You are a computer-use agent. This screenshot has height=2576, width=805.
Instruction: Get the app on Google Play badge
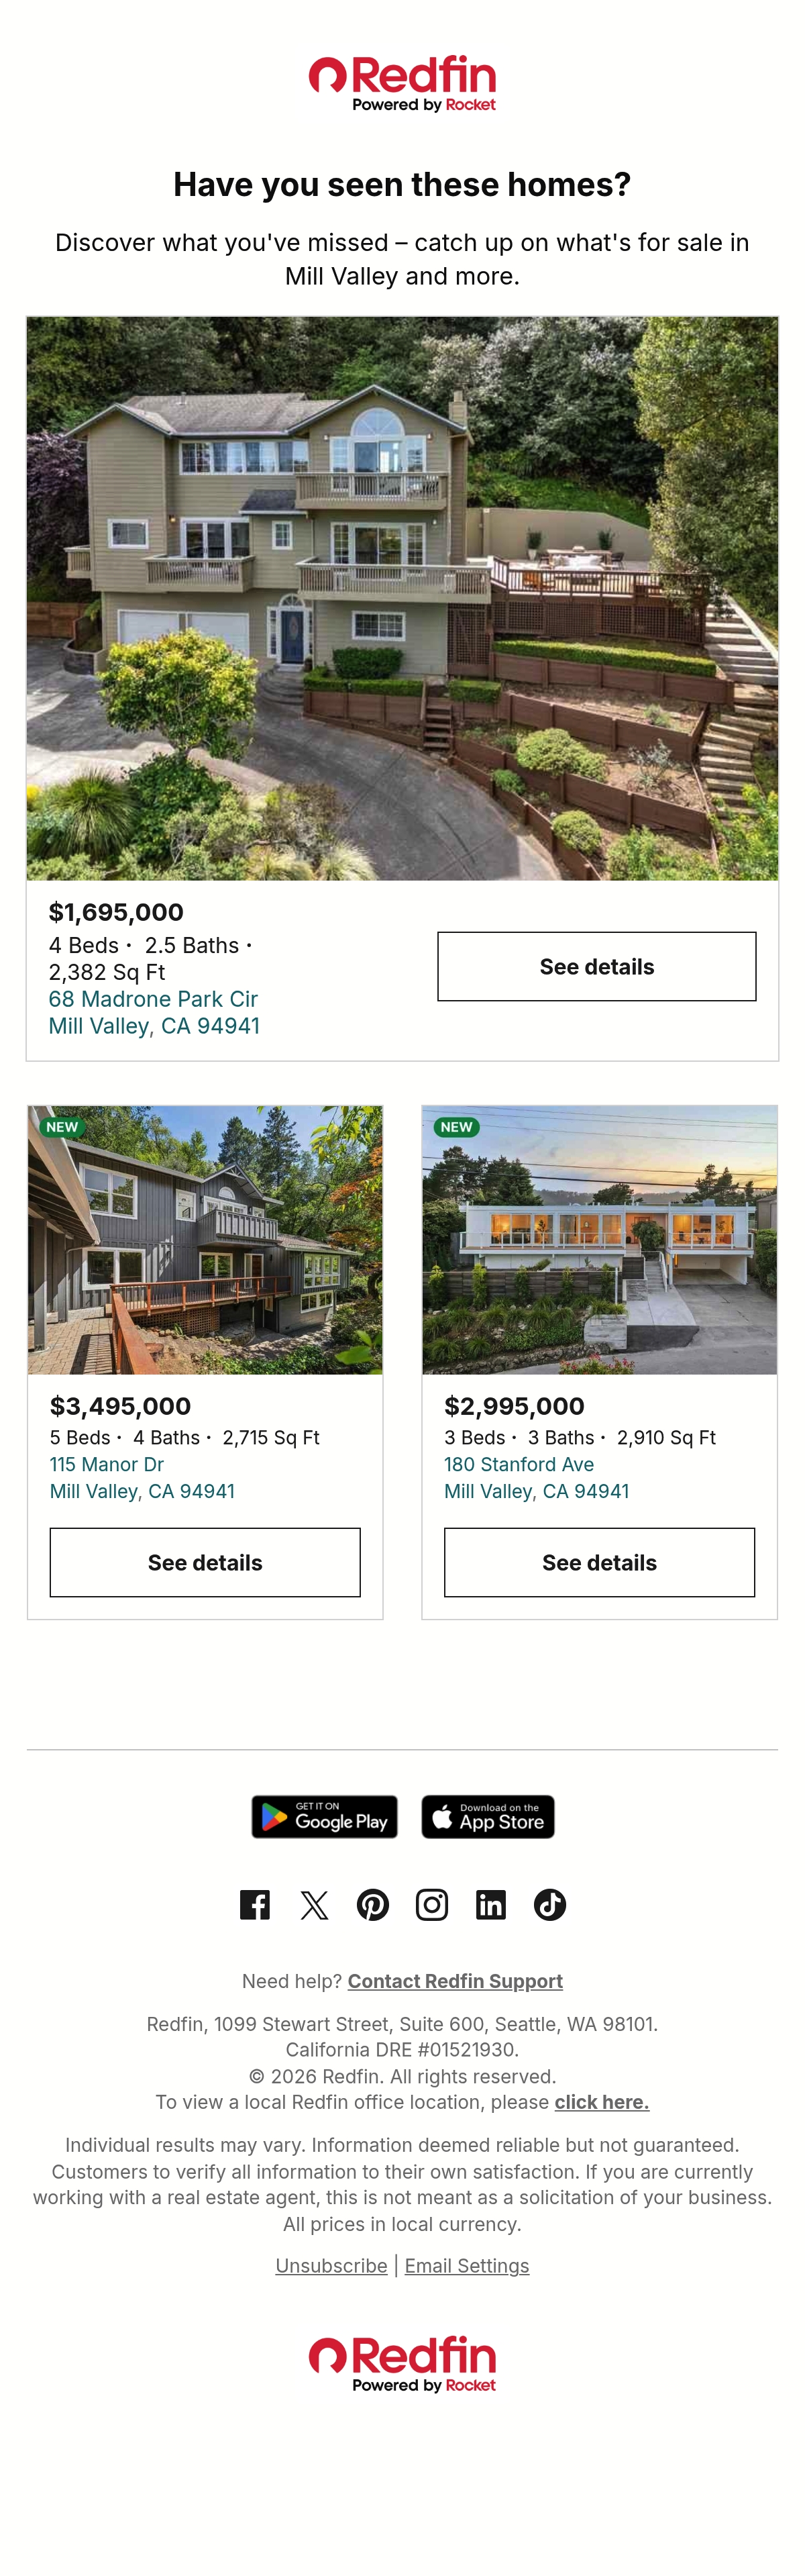click(325, 1816)
